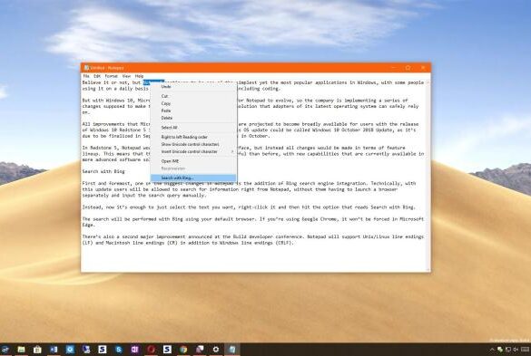Open the View menu in Notepad
531x356 pixels.
point(126,76)
